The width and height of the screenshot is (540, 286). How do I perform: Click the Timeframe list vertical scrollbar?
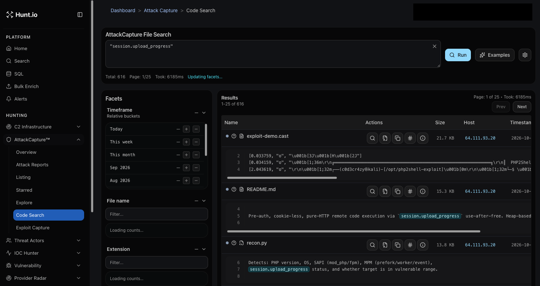pyautogui.click(x=206, y=140)
